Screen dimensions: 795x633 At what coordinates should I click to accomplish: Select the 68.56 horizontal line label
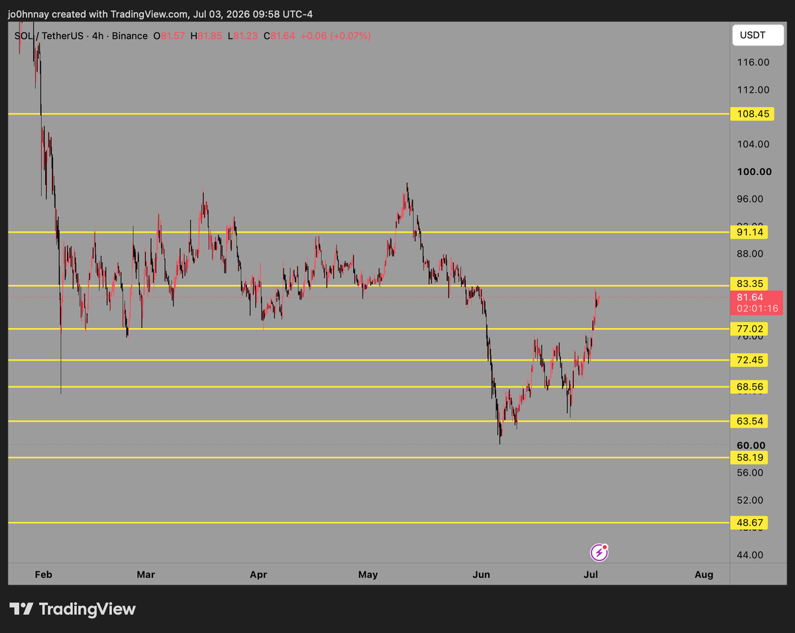(749, 386)
